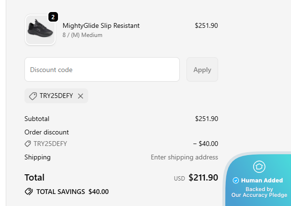Screen dimensions: 291x206
Task: Select the 8 / (M) Medium variant text
Action: 82,35
